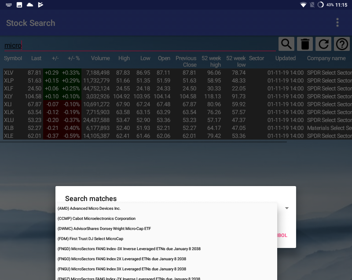
Task: Select the XLV symbol cell
Action: 8,72
